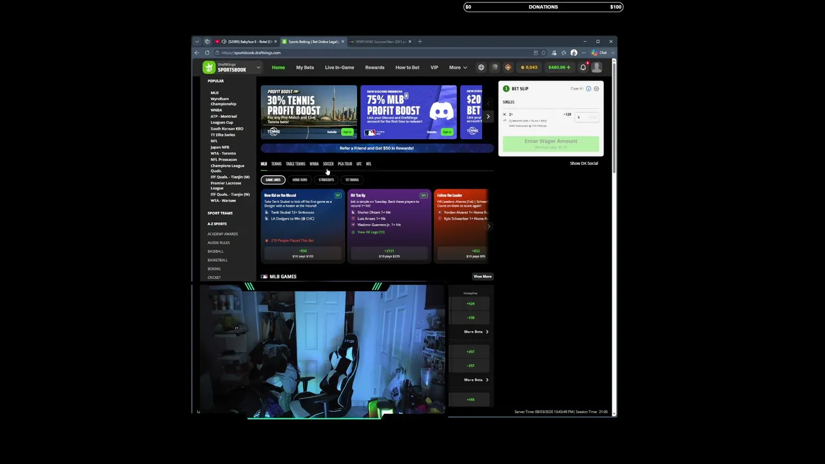Select Wyndham Championship in sidebar
Image resolution: width=825 pixels, height=464 pixels.
(x=223, y=101)
